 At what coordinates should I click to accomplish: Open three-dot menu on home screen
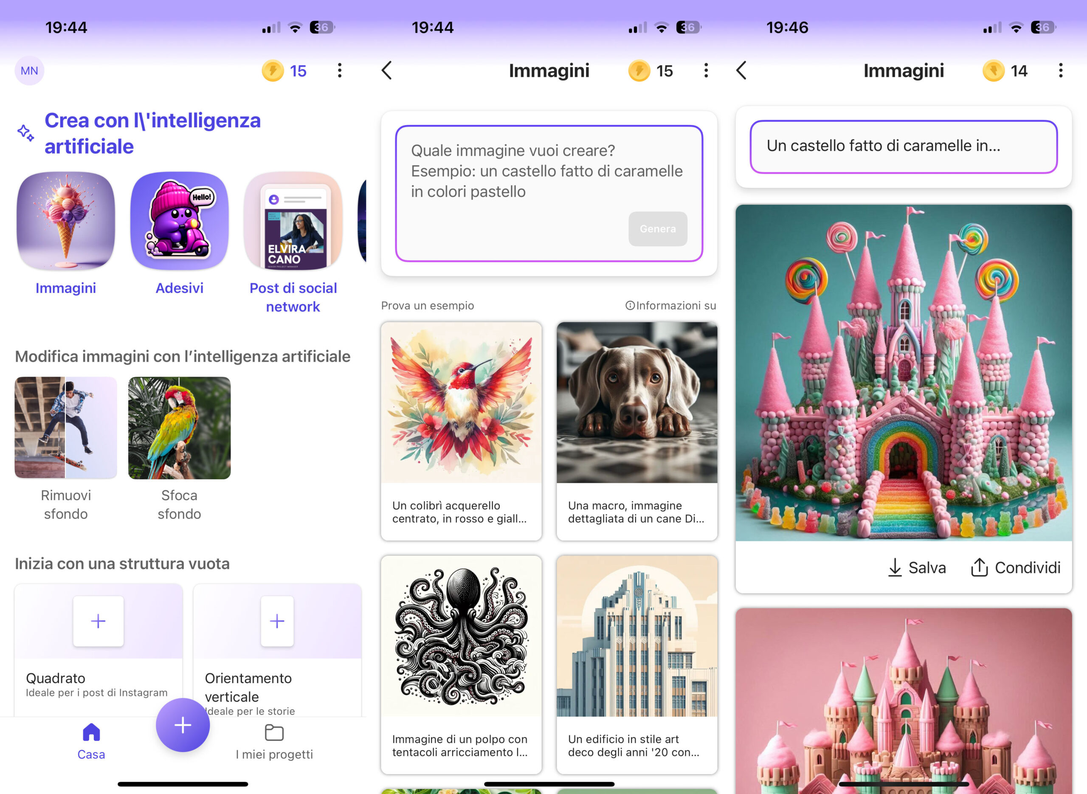340,70
